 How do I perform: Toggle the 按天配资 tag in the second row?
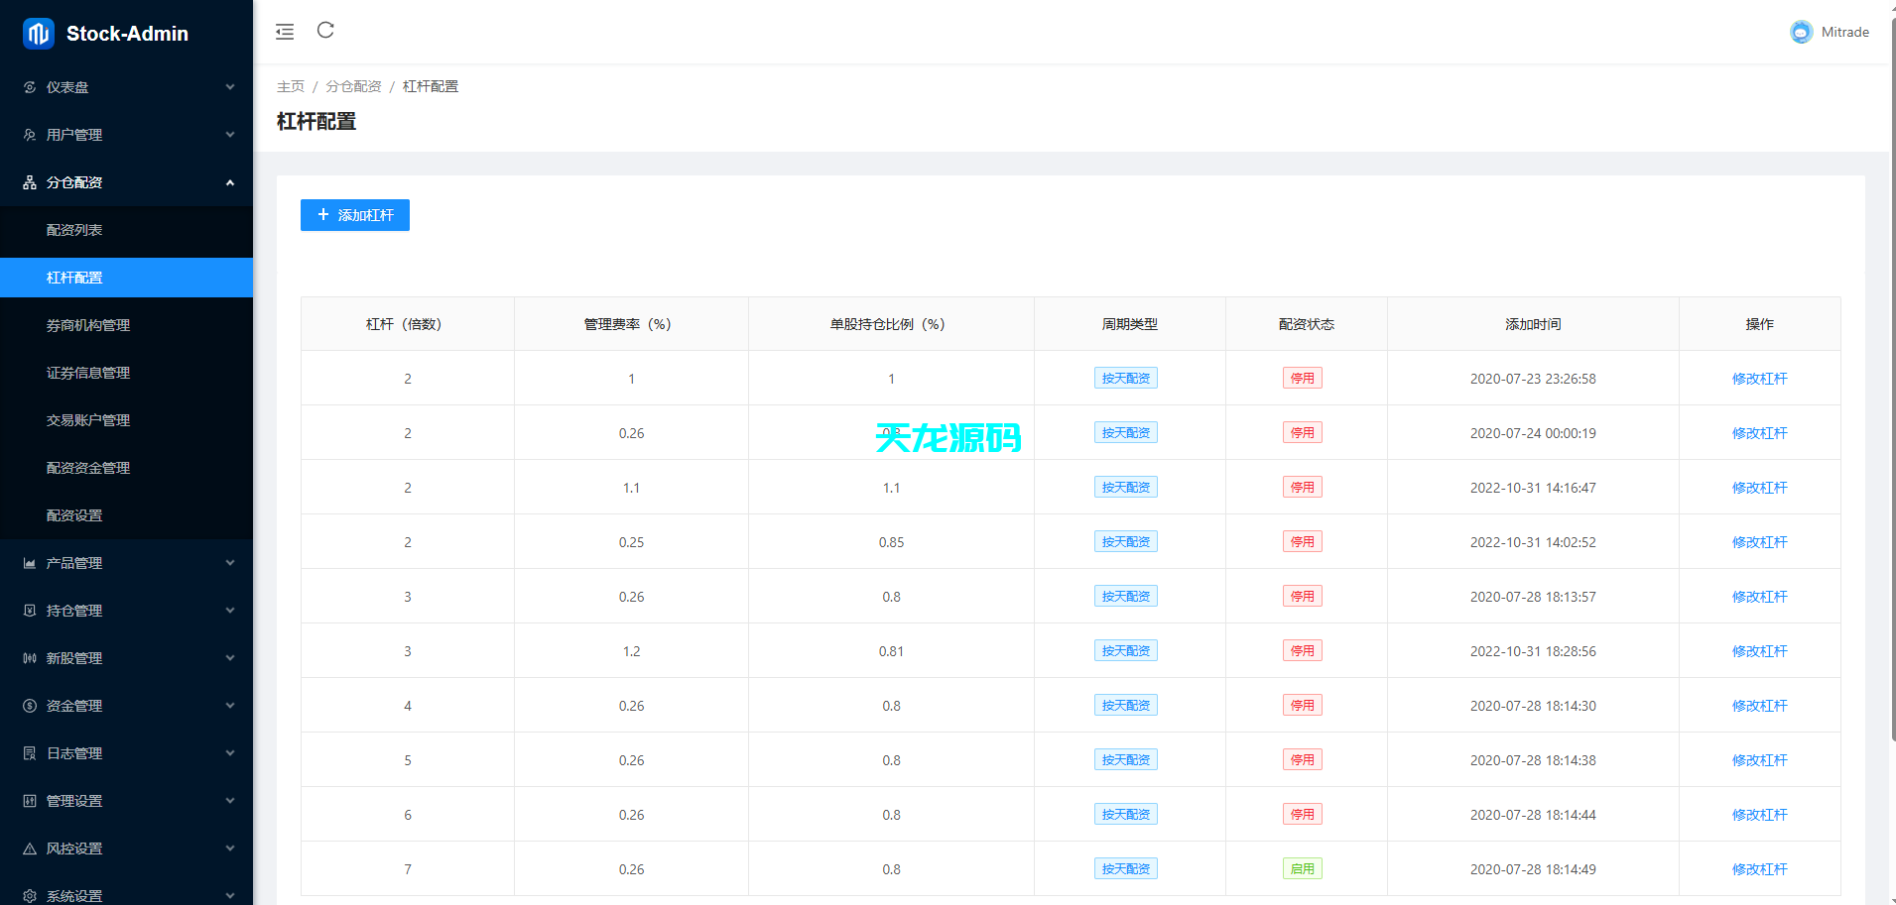[1126, 432]
